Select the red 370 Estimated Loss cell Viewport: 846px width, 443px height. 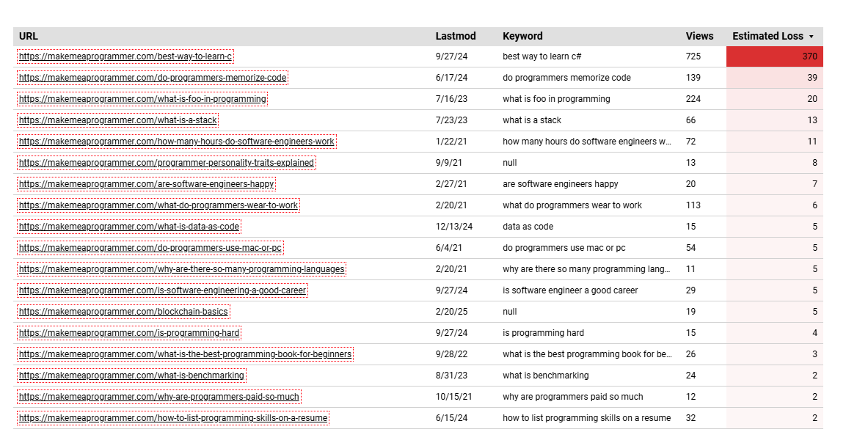[774, 56]
